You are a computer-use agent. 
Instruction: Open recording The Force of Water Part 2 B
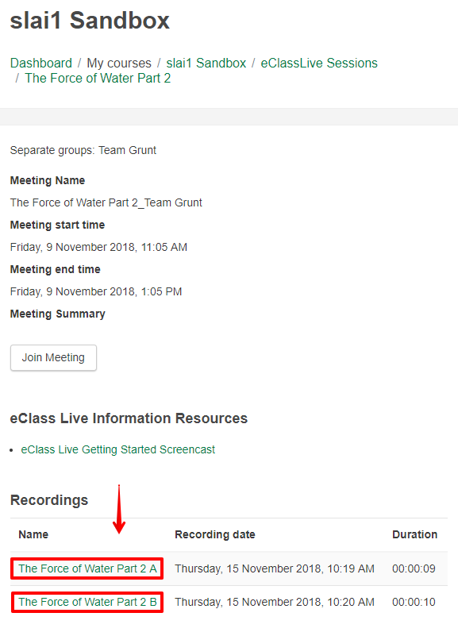[87, 602]
